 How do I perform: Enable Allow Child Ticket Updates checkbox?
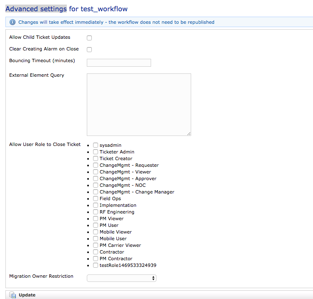pos(89,38)
